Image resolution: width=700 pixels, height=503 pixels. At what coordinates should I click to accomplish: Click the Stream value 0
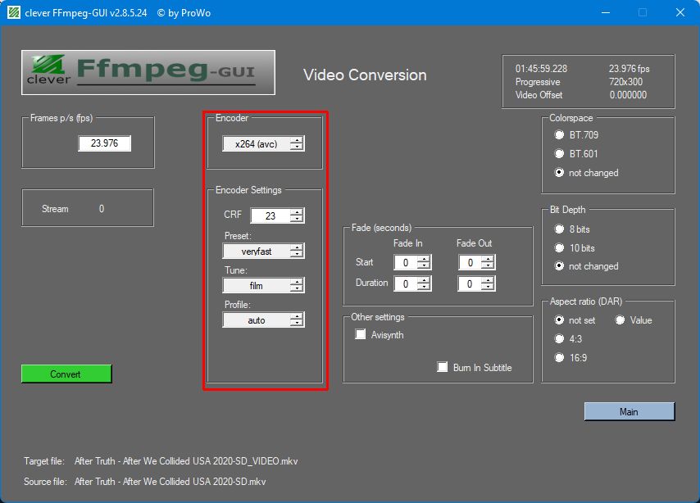pos(102,209)
